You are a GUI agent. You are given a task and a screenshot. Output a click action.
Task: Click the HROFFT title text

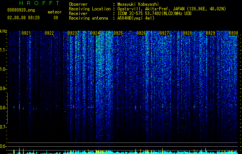[39, 3]
